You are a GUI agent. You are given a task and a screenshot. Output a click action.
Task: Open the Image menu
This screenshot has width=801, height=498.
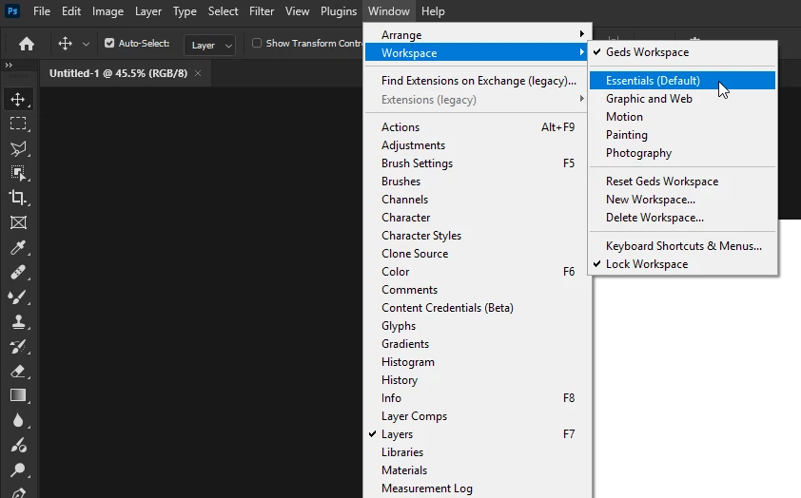[107, 11]
